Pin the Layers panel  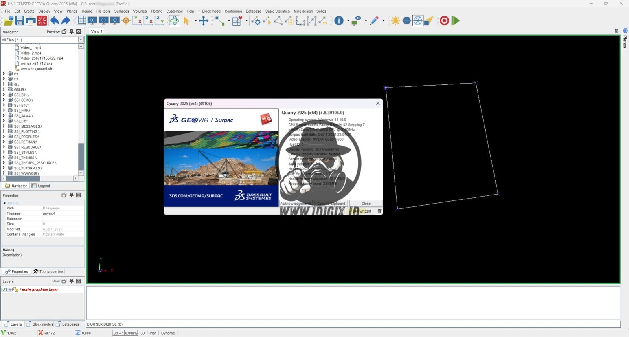pyautogui.click(x=71, y=281)
